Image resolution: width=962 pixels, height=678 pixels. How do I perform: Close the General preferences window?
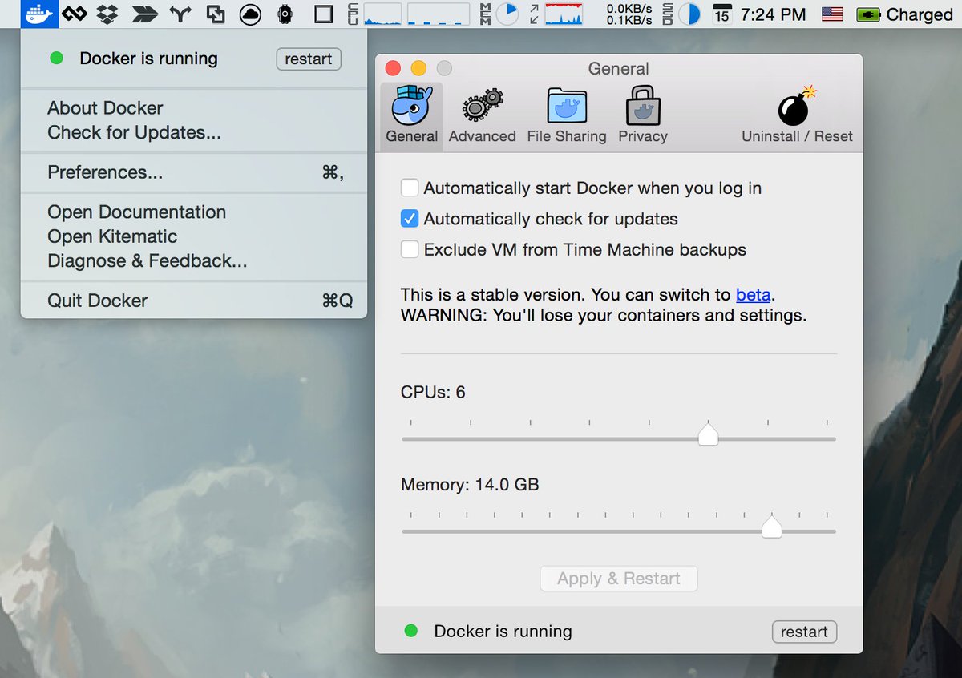click(393, 68)
